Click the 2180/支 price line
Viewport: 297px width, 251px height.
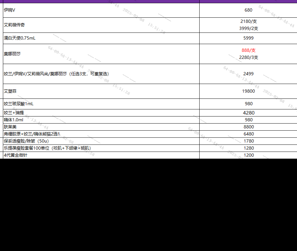(248, 22)
